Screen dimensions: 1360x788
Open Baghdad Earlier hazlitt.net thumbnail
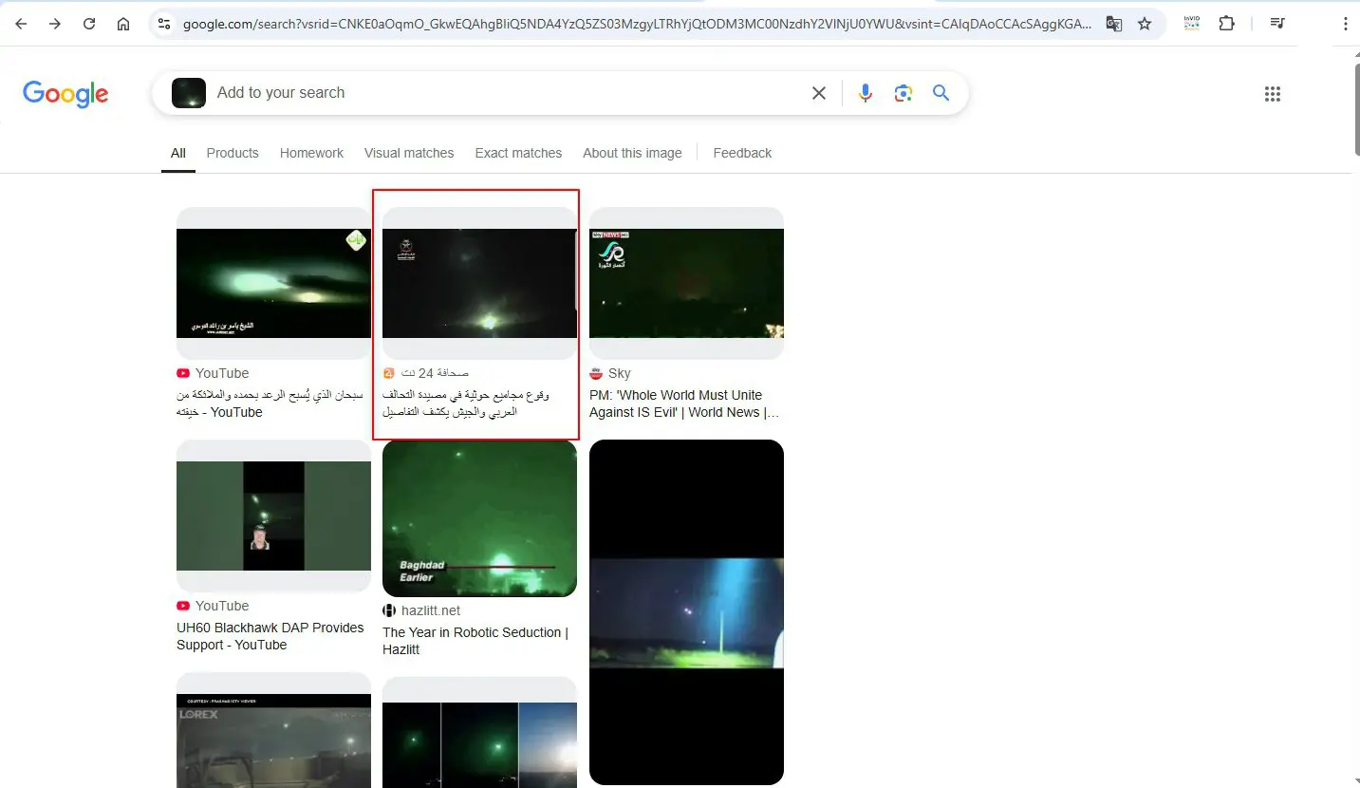[x=479, y=518]
